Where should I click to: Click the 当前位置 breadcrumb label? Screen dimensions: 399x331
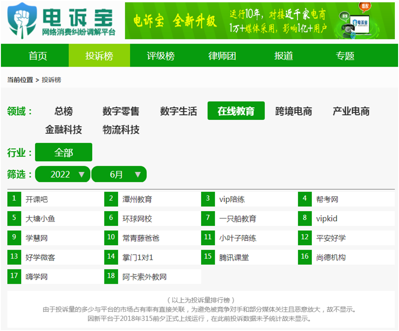click(x=20, y=80)
